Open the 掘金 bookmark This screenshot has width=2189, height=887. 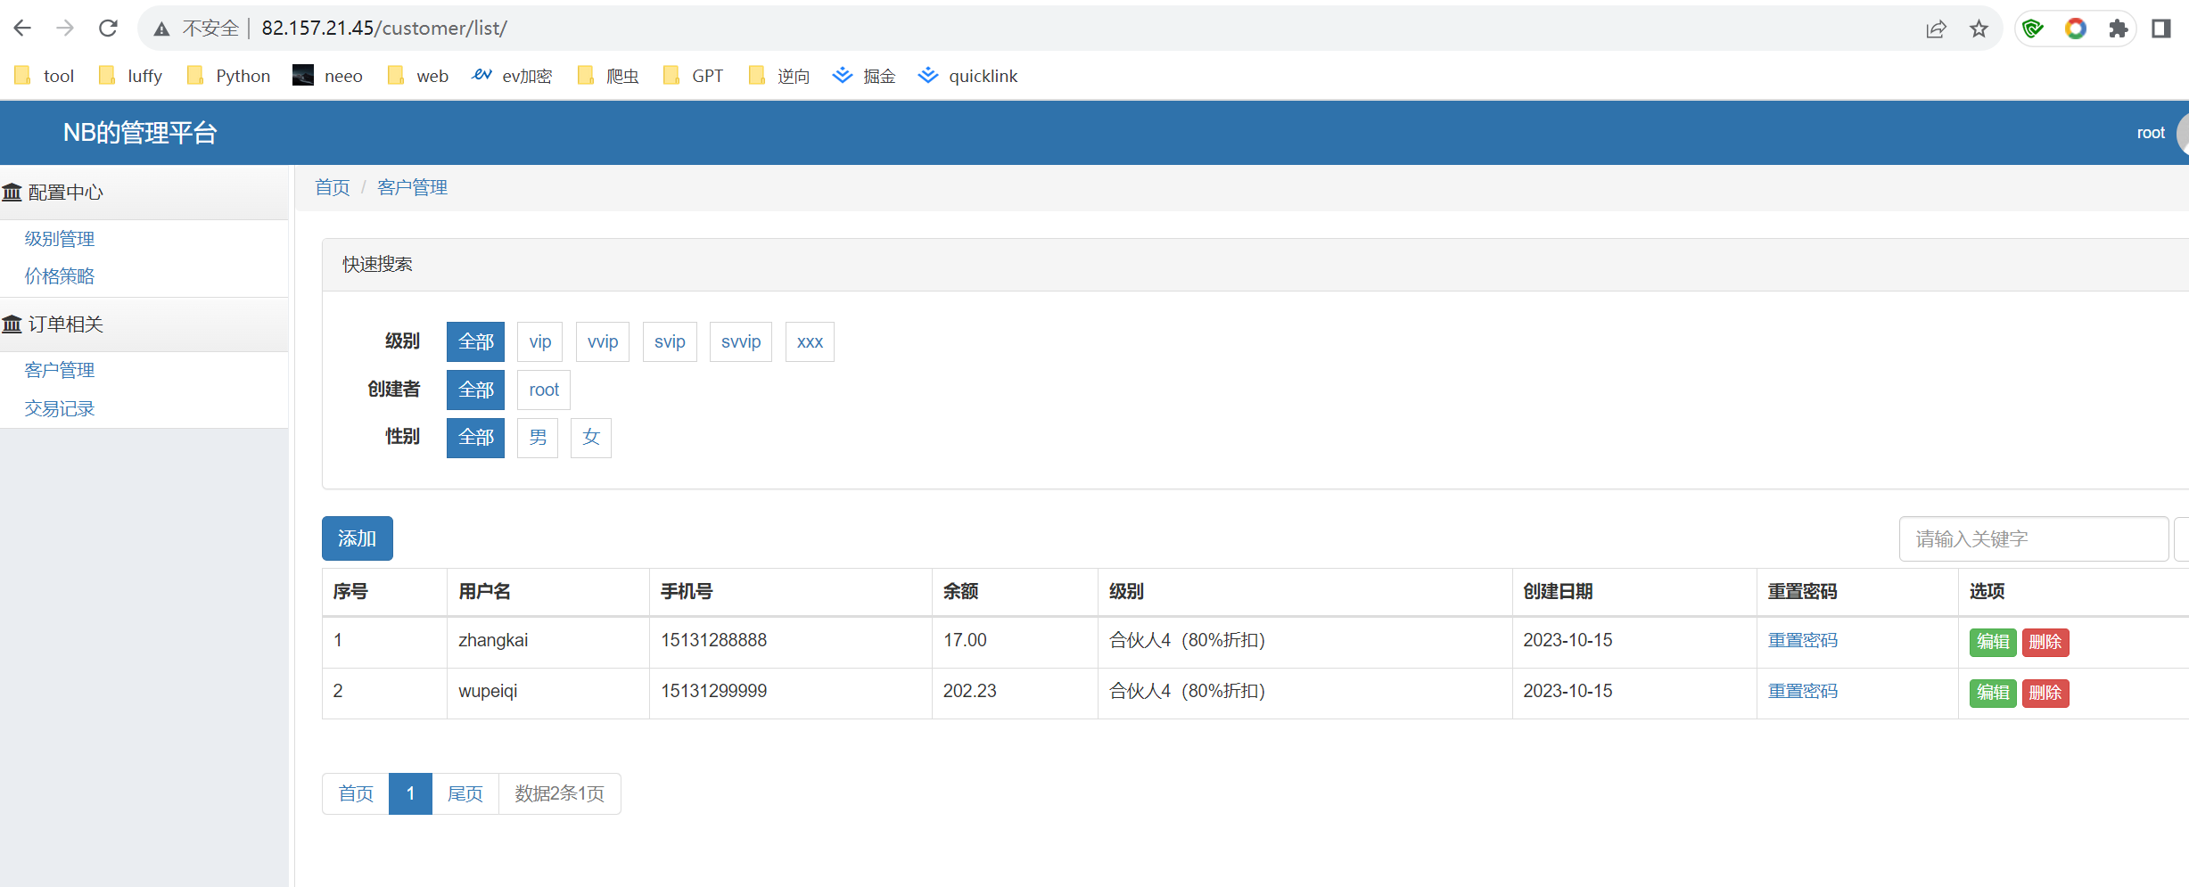click(863, 76)
